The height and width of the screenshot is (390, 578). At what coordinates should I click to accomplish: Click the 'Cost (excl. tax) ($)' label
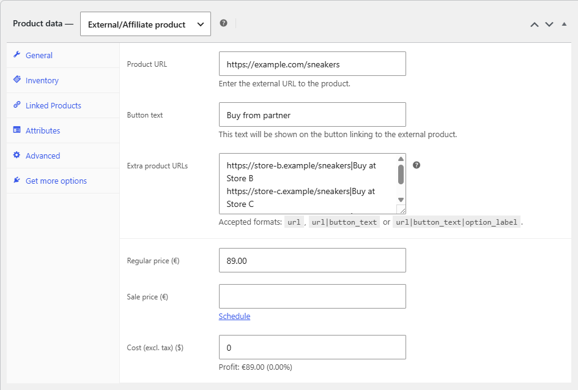155,348
